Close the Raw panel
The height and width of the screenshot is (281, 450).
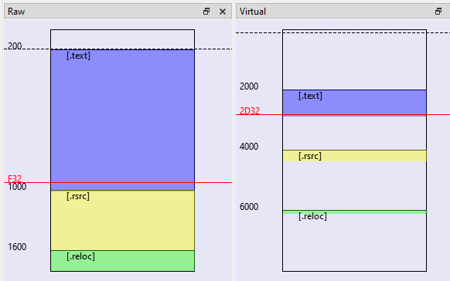click(x=223, y=12)
